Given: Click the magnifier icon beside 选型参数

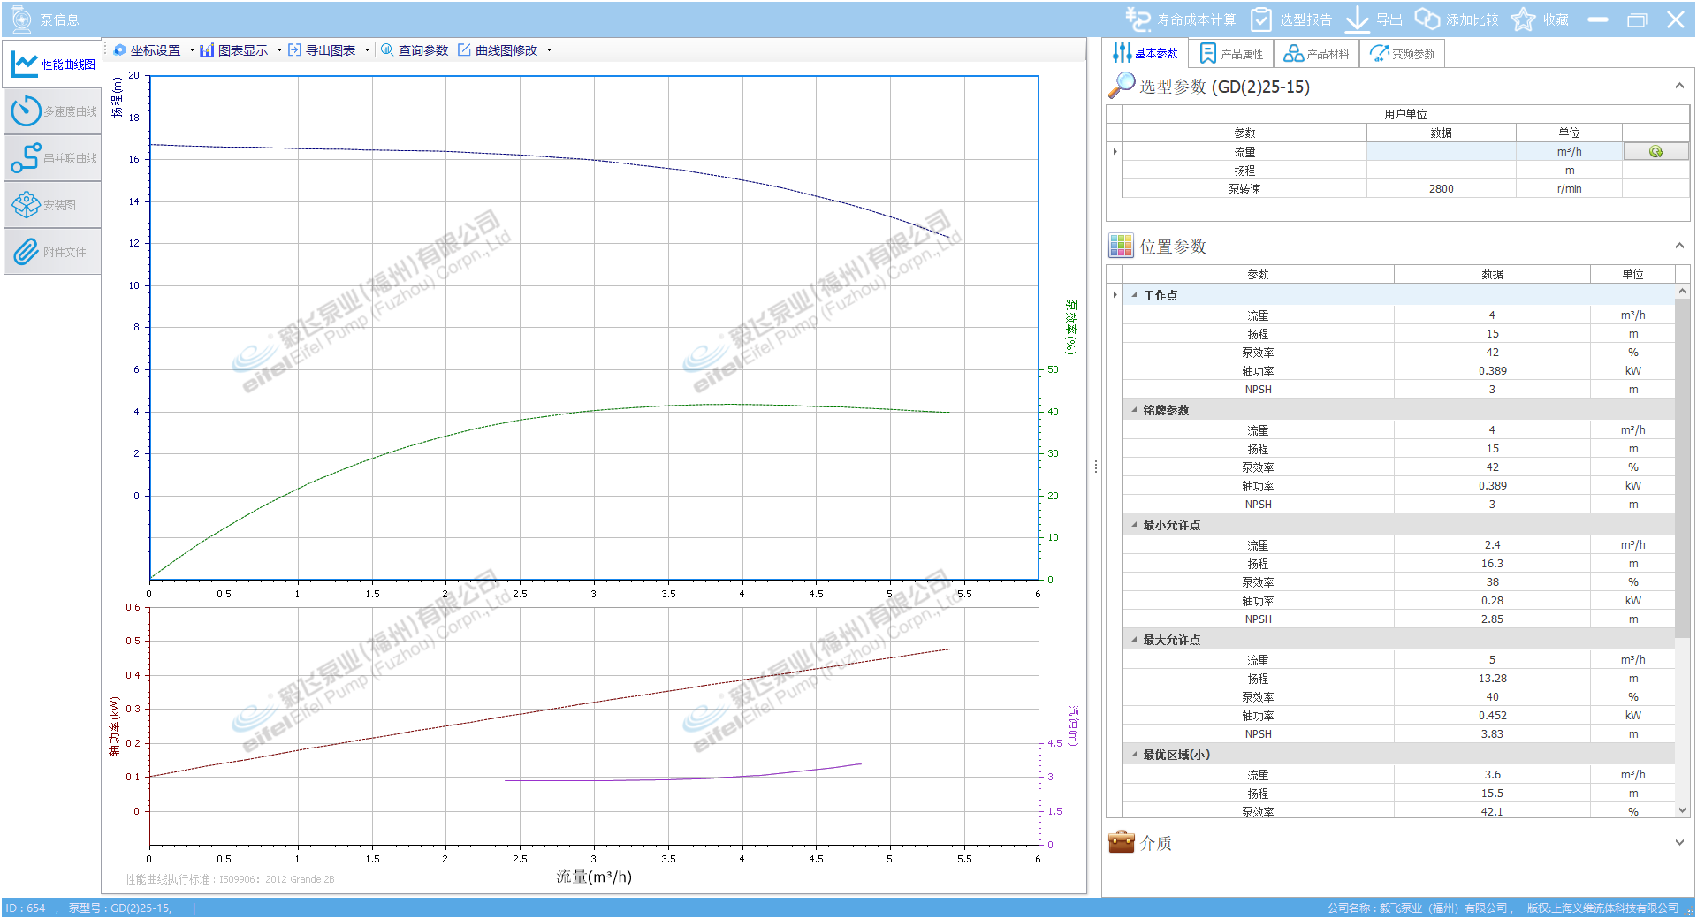Looking at the screenshot, I should [x=1121, y=85].
